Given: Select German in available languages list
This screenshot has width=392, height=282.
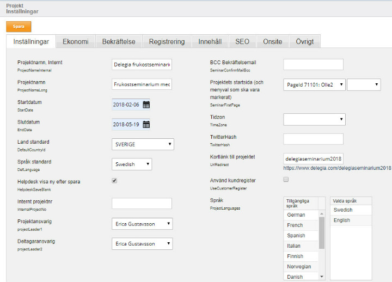Looking at the screenshot, I should click(301, 214).
